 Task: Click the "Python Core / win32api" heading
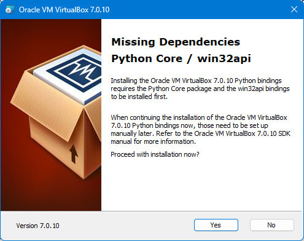click(x=181, y=58)
